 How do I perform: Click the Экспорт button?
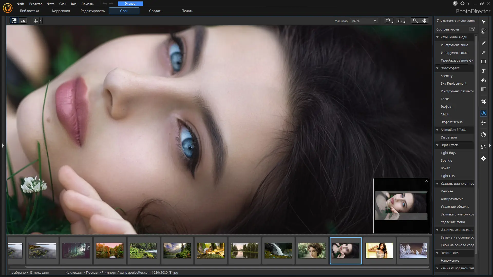[130, 4]
